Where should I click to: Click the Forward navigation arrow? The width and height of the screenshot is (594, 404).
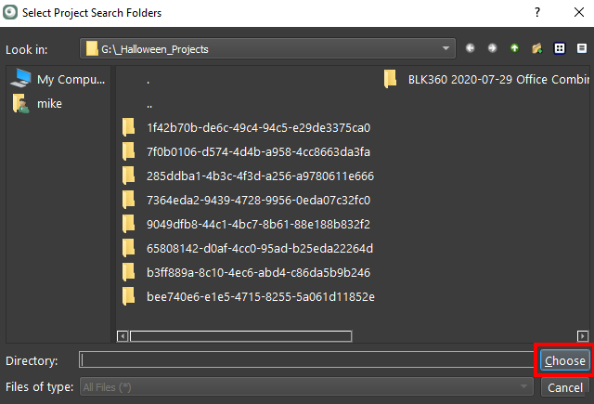[492, 48]
